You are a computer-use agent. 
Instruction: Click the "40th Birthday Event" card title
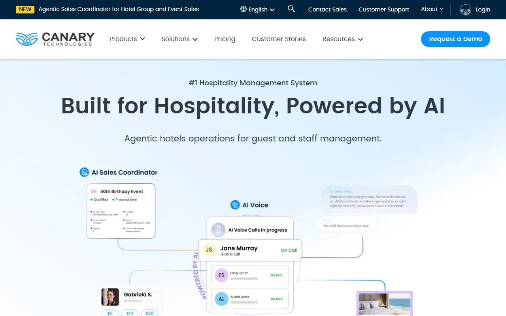(x=122, y=191)
